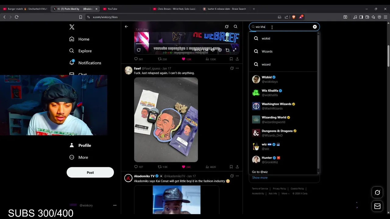This screenshot has height=219, width=390.
Task: Open the Terms of Service footer link
Action: (260, 189)
